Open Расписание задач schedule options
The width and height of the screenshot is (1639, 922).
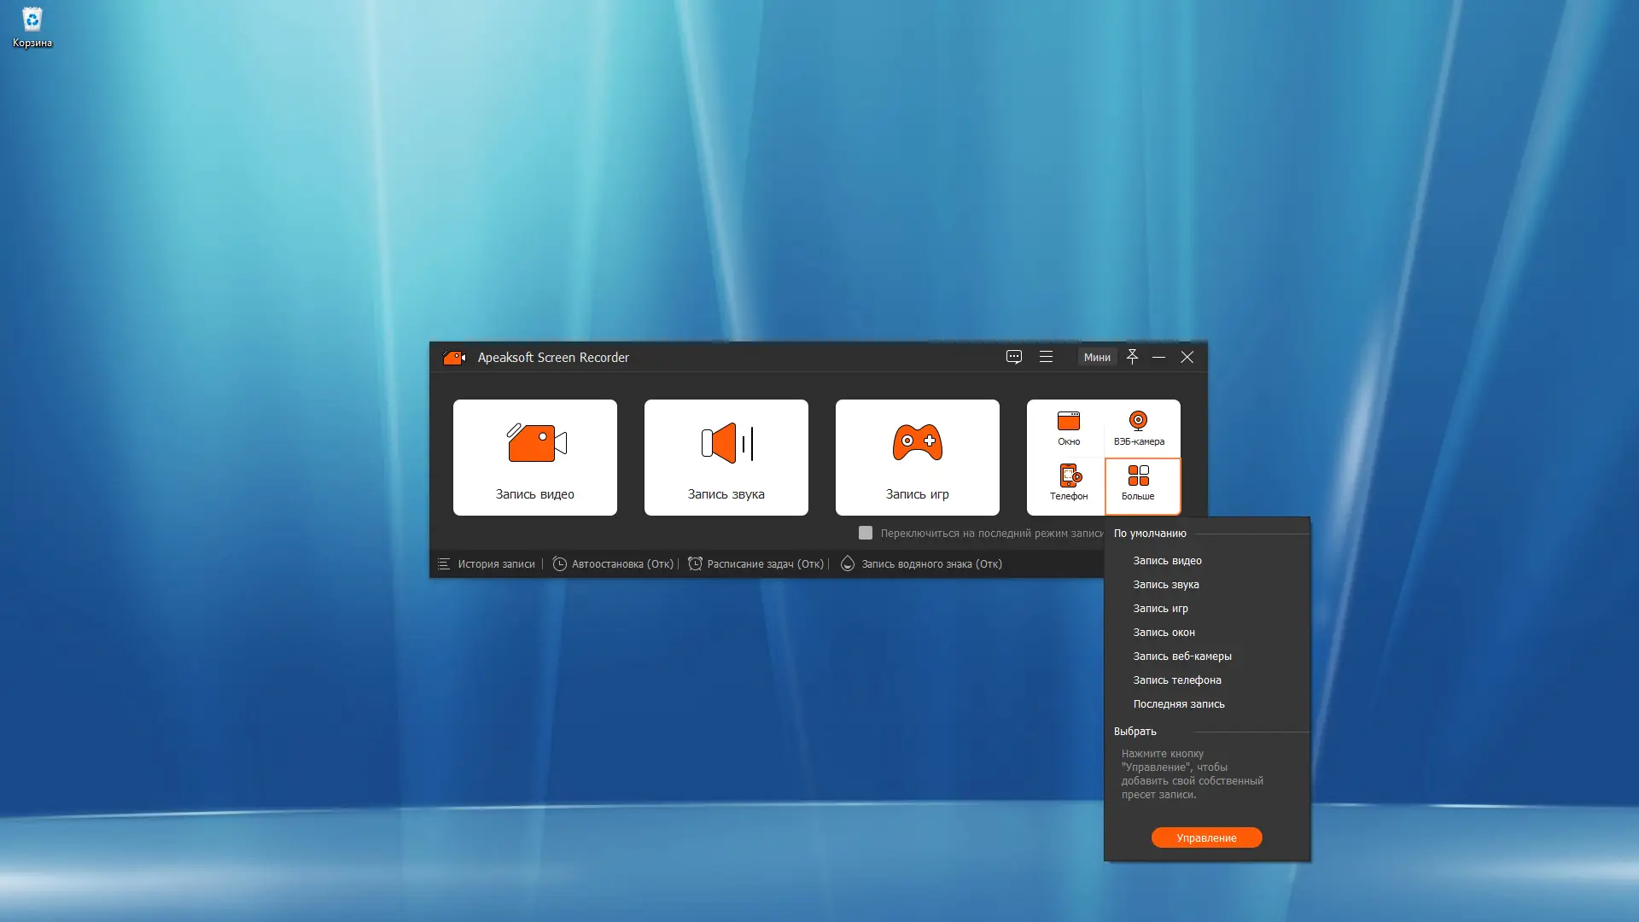click(755, 563)
